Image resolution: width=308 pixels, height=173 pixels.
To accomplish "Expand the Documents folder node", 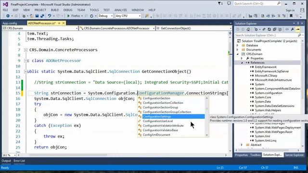I will pyautogui.click(x=237, y=49).
